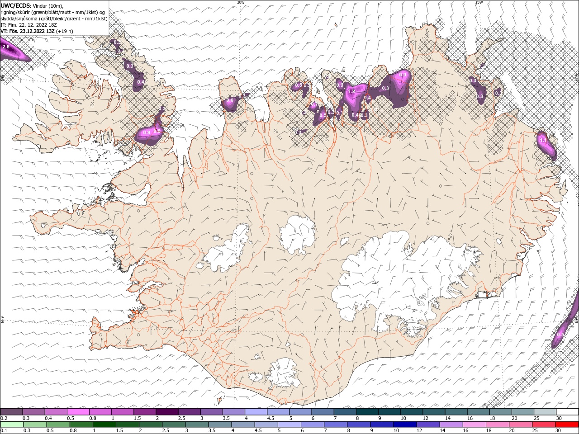Click the UWC/ECDS title text
This screenshot has height=434, width=579.
16,5
